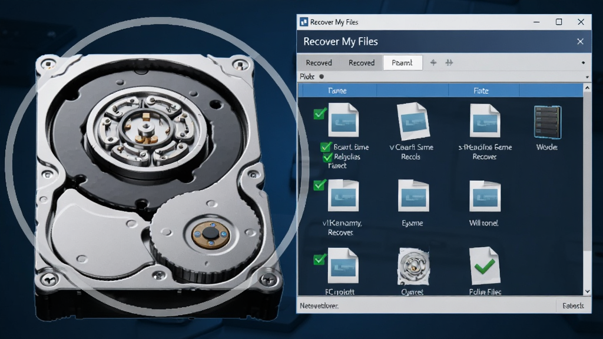Click the dot icon next to 'Plote'
Screen dimensions: 603x339
click(x=322, y=77)
